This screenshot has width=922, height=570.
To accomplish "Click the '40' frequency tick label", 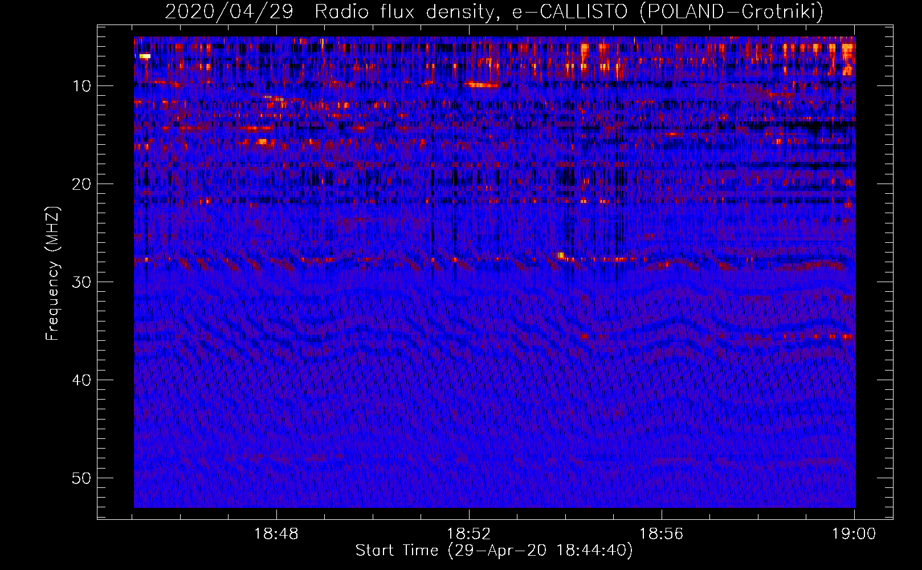I will [82, 380].
